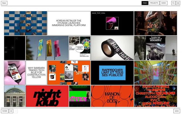The image size is (183, 114).
Task: Switch to the Feed tab
Action: [x=145, y=3]
